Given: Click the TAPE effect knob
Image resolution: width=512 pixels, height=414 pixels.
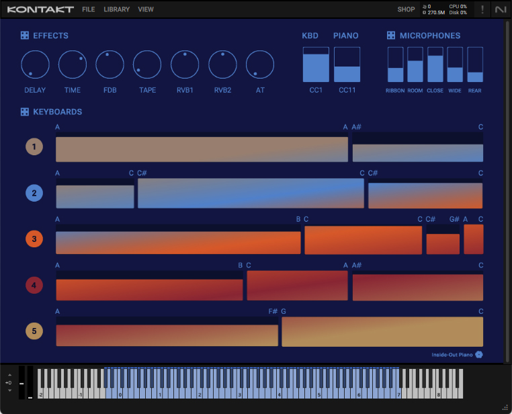Looking at the screenshot, I should [147, 65].
